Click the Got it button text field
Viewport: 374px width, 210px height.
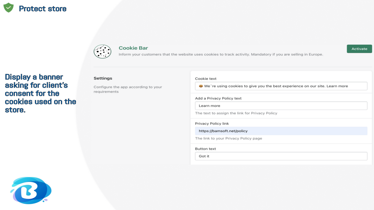tap(281, 156)
